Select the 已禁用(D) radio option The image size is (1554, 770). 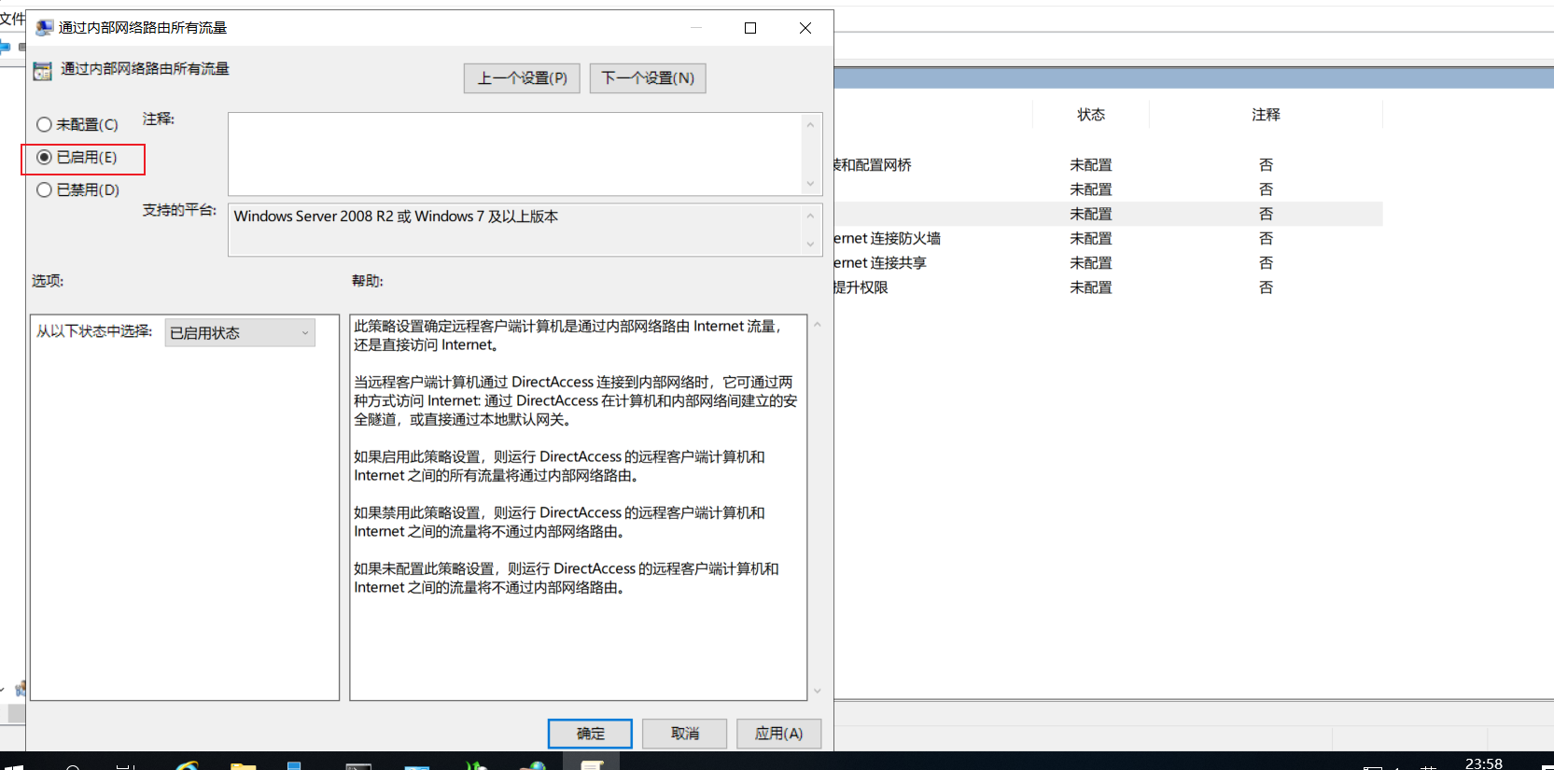[77, 189]
